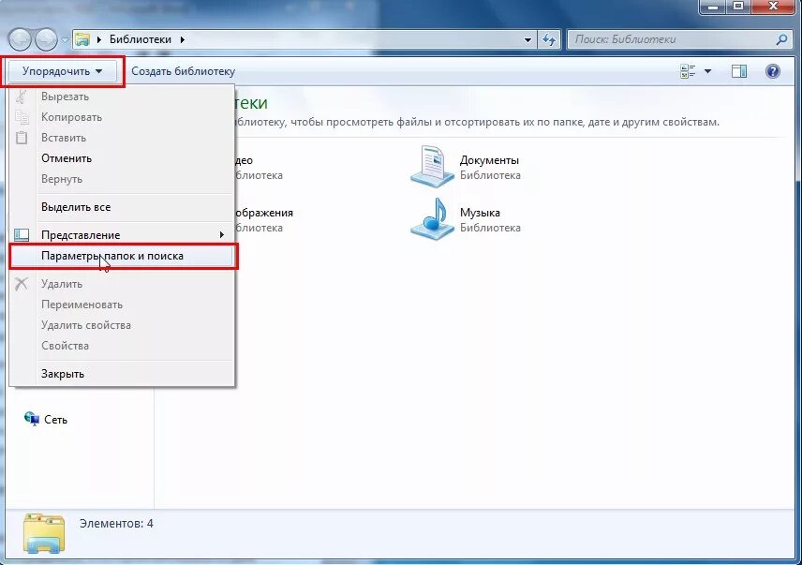Click the magnifier search icon
Viewport: 802px width, 565px height.
click(781, 39)
